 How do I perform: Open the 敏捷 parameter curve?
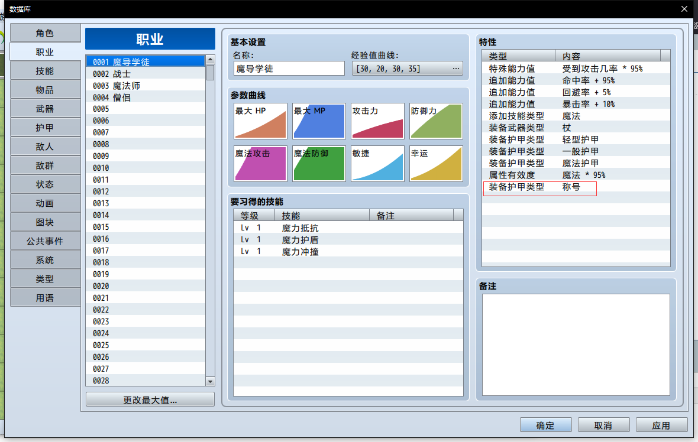click(377, 164)
